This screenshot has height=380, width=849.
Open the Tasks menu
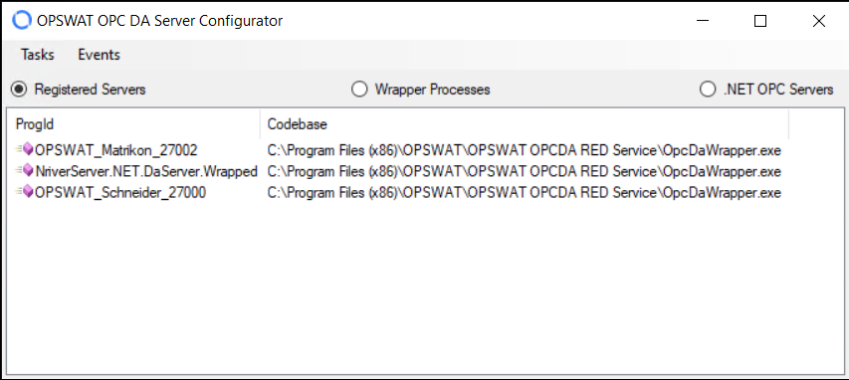click(x=38, y=55)
